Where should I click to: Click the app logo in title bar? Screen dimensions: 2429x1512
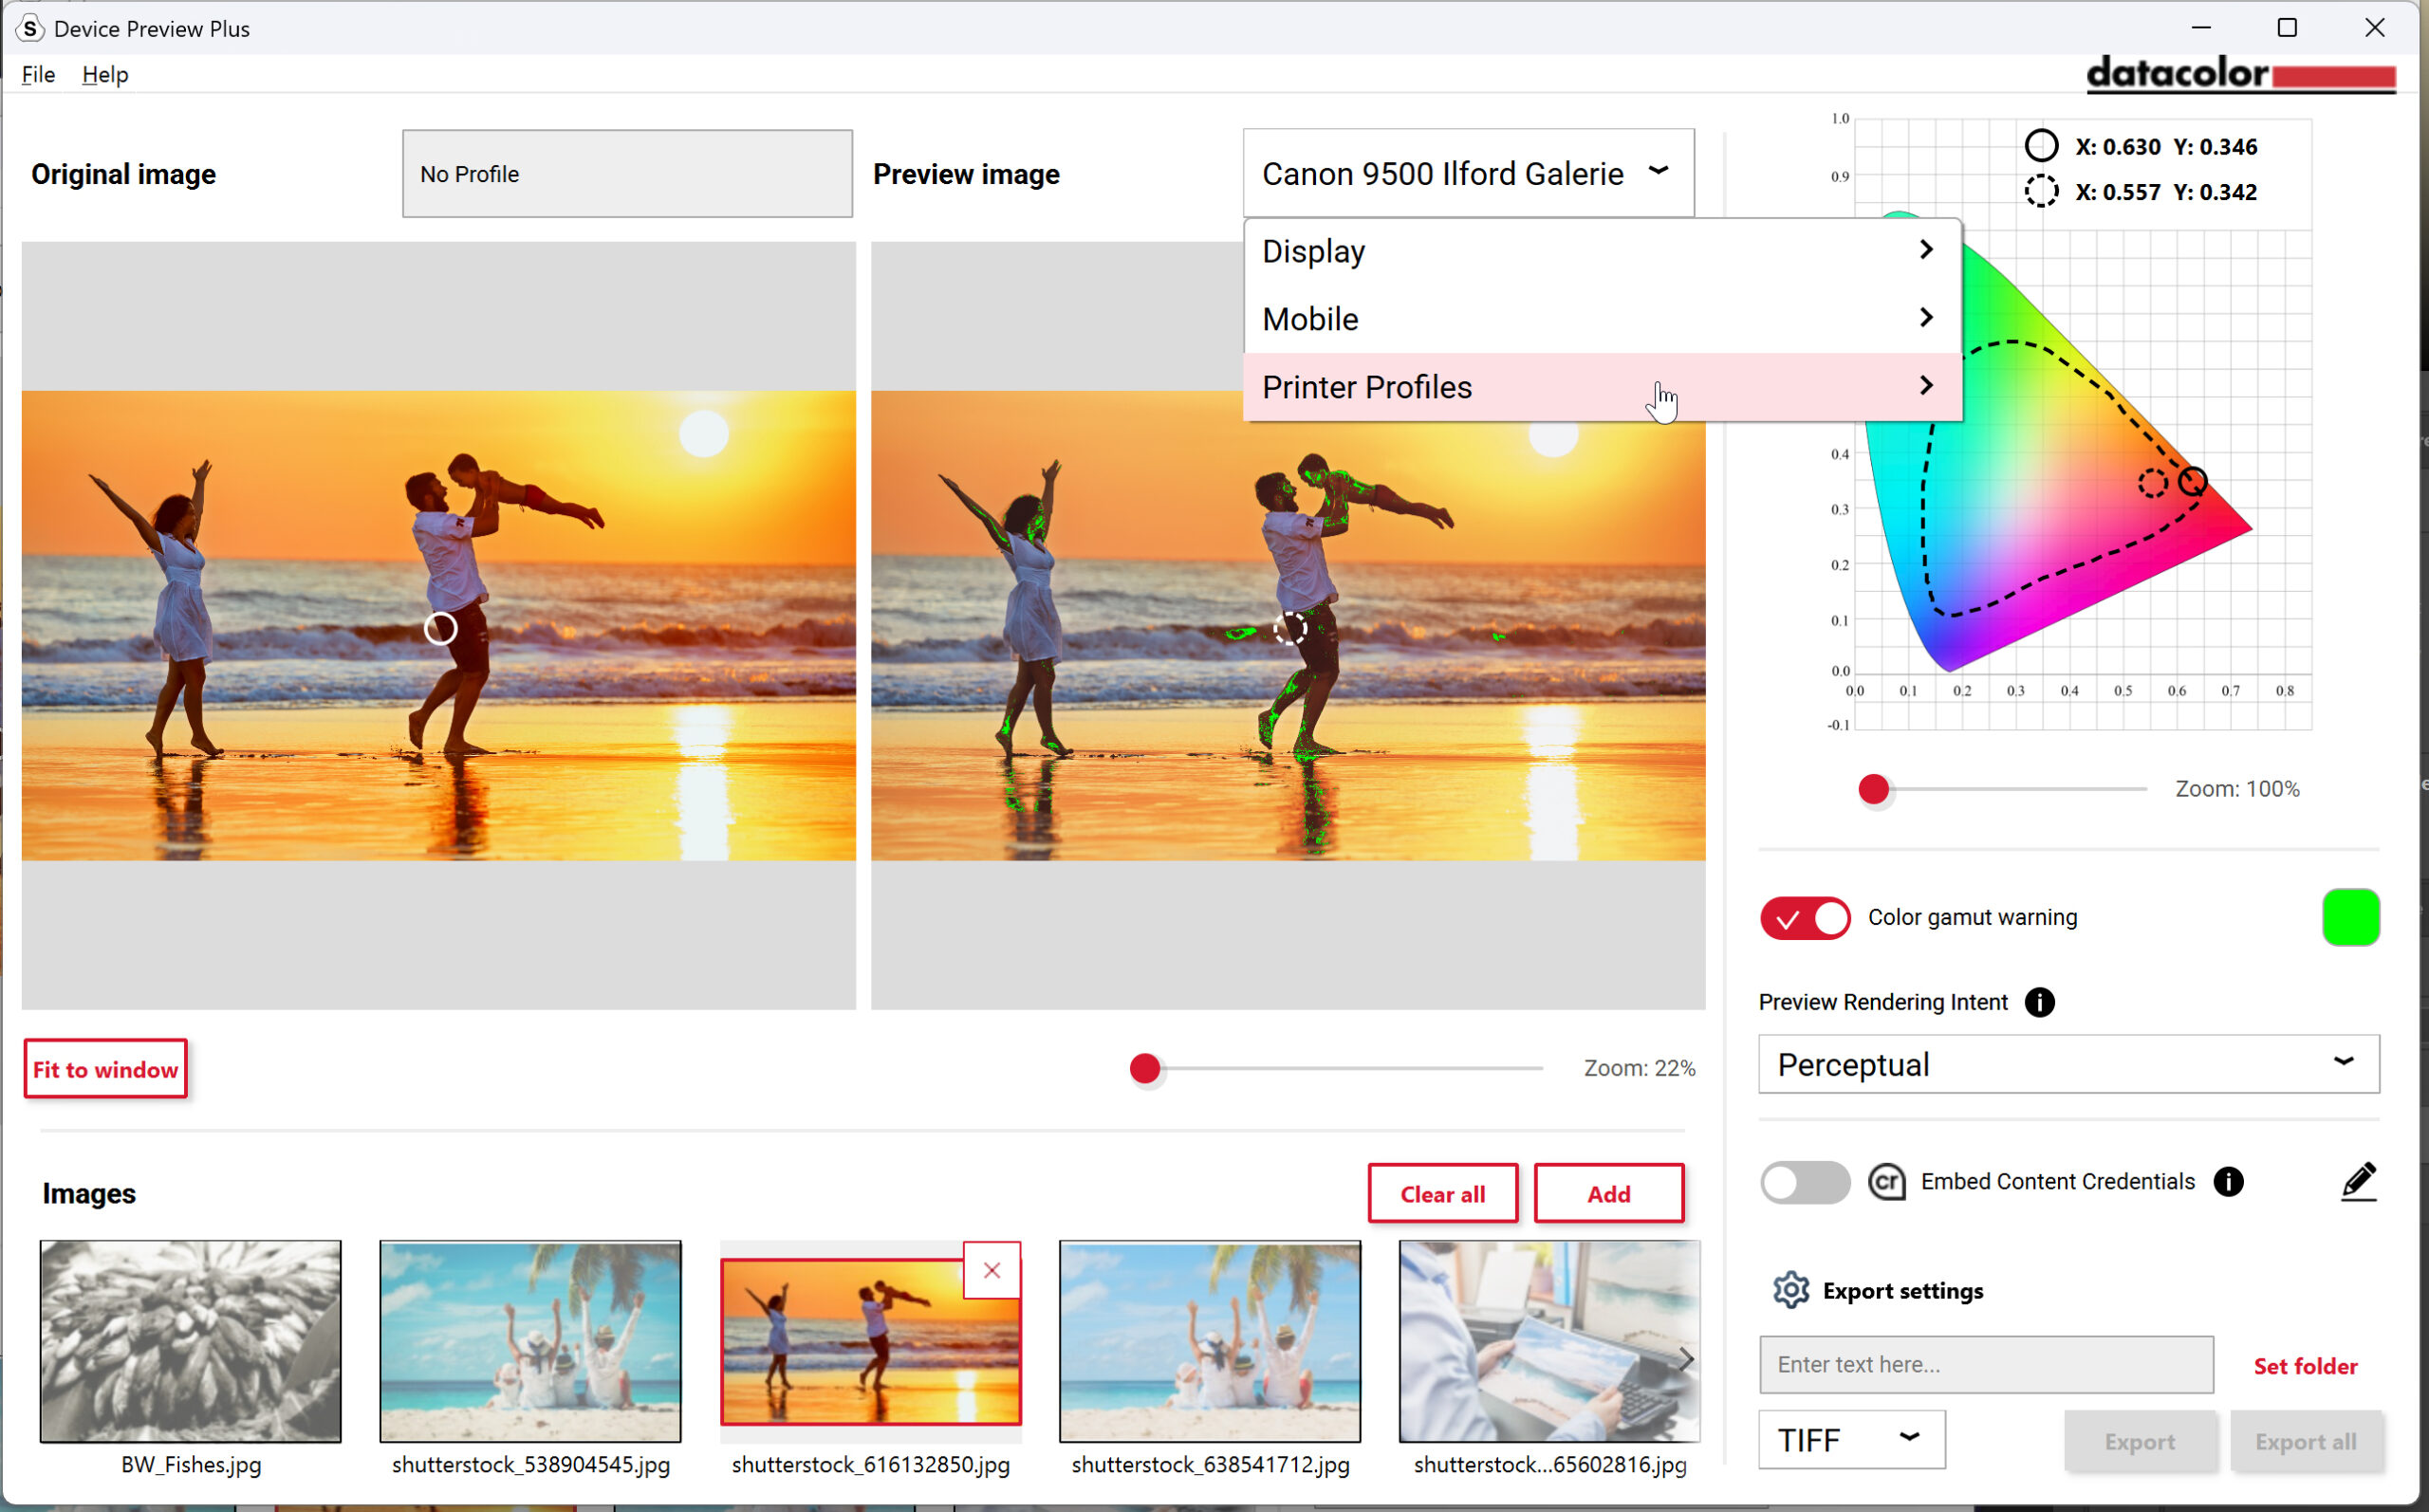[30, 28]
